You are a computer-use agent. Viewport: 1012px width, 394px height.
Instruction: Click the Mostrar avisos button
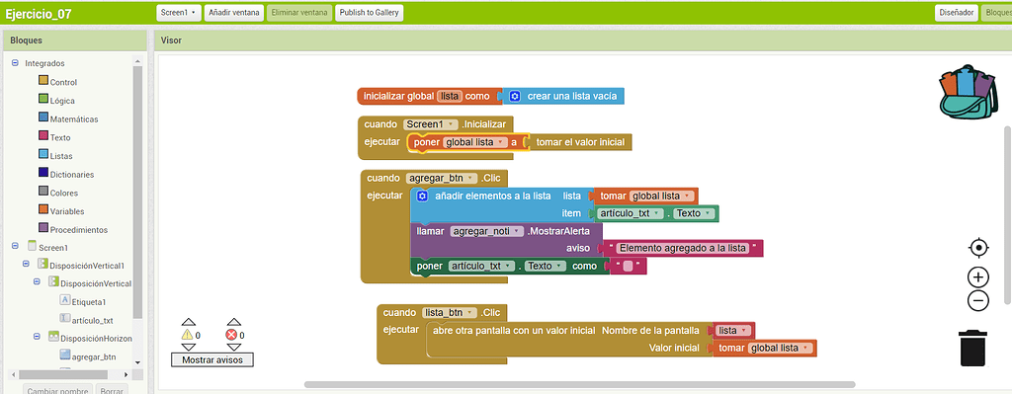(x=212, y=359)
